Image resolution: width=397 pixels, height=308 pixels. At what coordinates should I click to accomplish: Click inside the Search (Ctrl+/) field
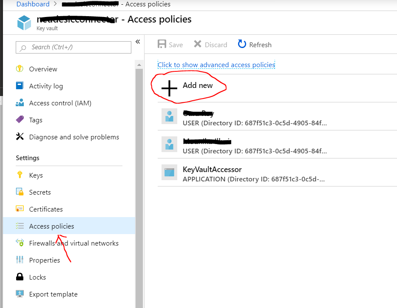coord(73,47)
